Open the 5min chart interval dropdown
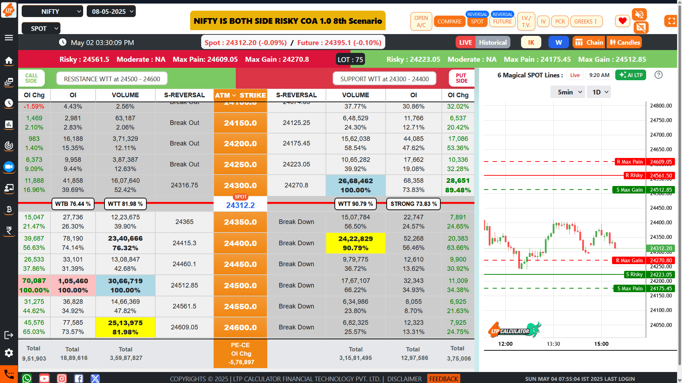 567,92
